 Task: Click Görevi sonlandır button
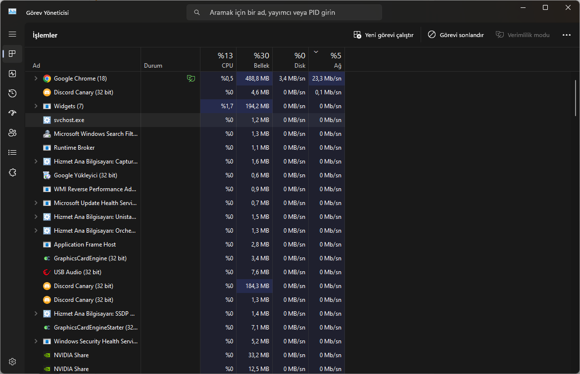point(456,35)
